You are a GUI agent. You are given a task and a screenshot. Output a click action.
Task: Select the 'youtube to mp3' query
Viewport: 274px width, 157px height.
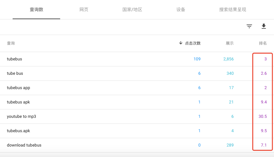pyautogui.click(x=21, y=117)
